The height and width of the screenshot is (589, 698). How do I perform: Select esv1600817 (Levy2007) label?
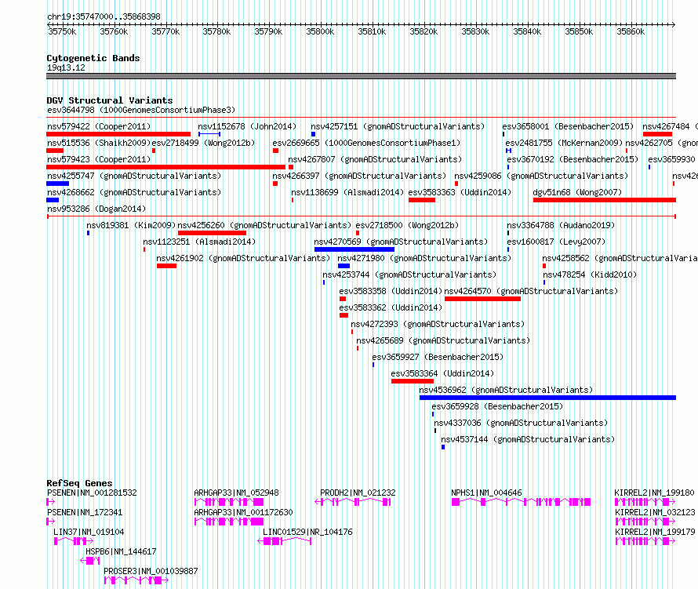pos(556,242)
